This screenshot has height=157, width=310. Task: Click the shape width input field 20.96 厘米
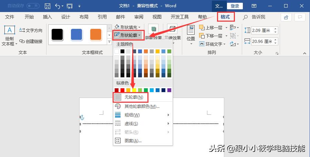coord(262,42)
